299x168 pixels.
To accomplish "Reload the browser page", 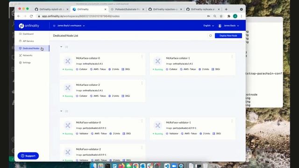I will [x=31, y=16].
